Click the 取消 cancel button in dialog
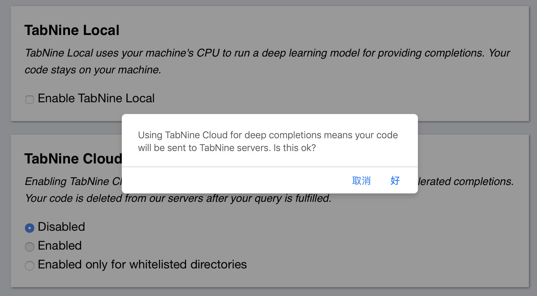Viewport: 537px width, 296px height. [x=361, y=181]
